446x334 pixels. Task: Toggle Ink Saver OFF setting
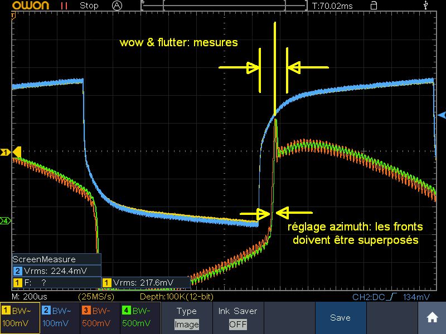coord(238,318)
